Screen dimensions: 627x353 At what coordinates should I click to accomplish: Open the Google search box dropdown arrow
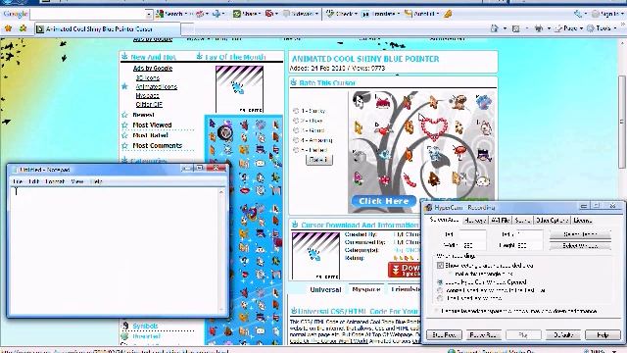[x=149, y=14]
